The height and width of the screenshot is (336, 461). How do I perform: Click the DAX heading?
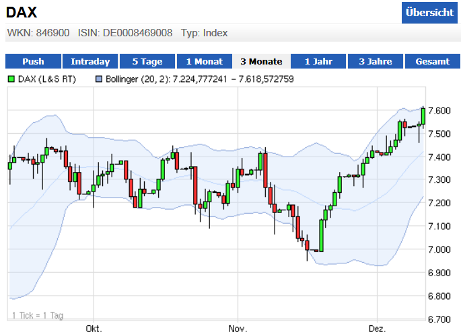(x=22, y=12)
